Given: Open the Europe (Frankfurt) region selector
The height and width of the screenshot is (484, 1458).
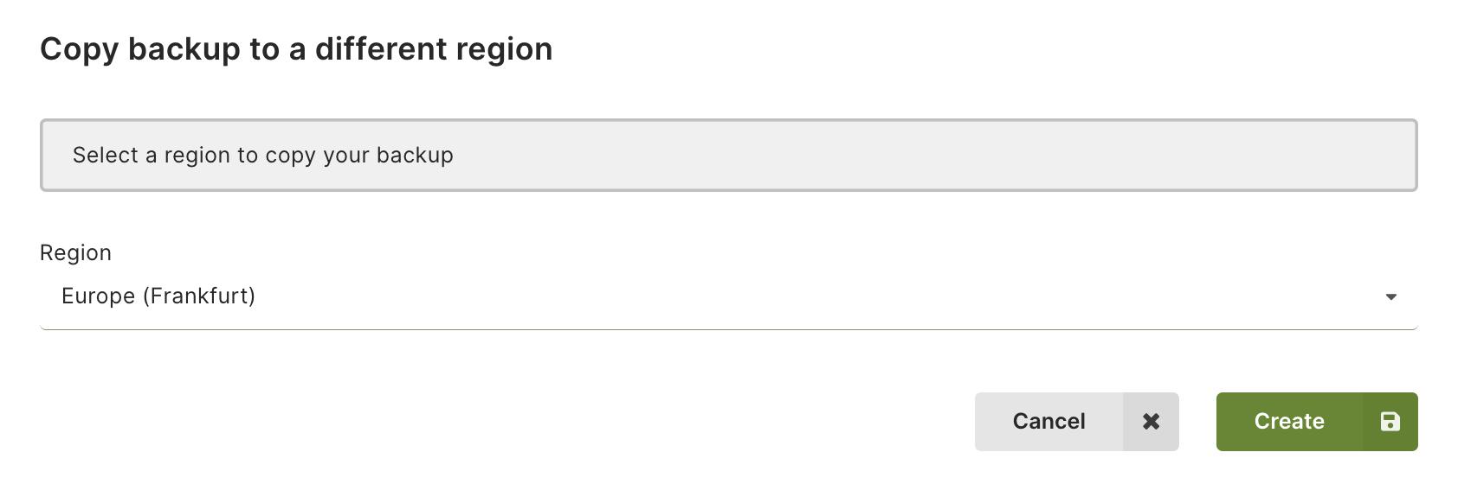Looking at the screenshot, I should pos(728,296).
